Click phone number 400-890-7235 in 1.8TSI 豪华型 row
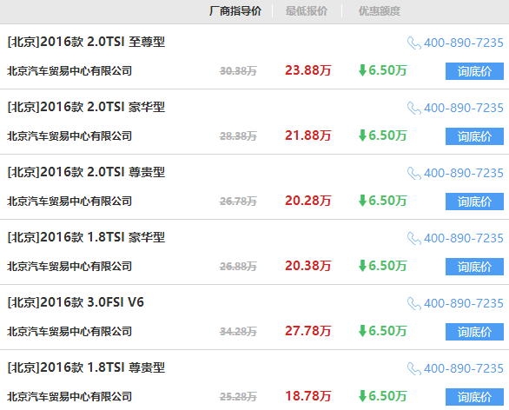Screen dimensions: 509x410 (x=464, y=239)
